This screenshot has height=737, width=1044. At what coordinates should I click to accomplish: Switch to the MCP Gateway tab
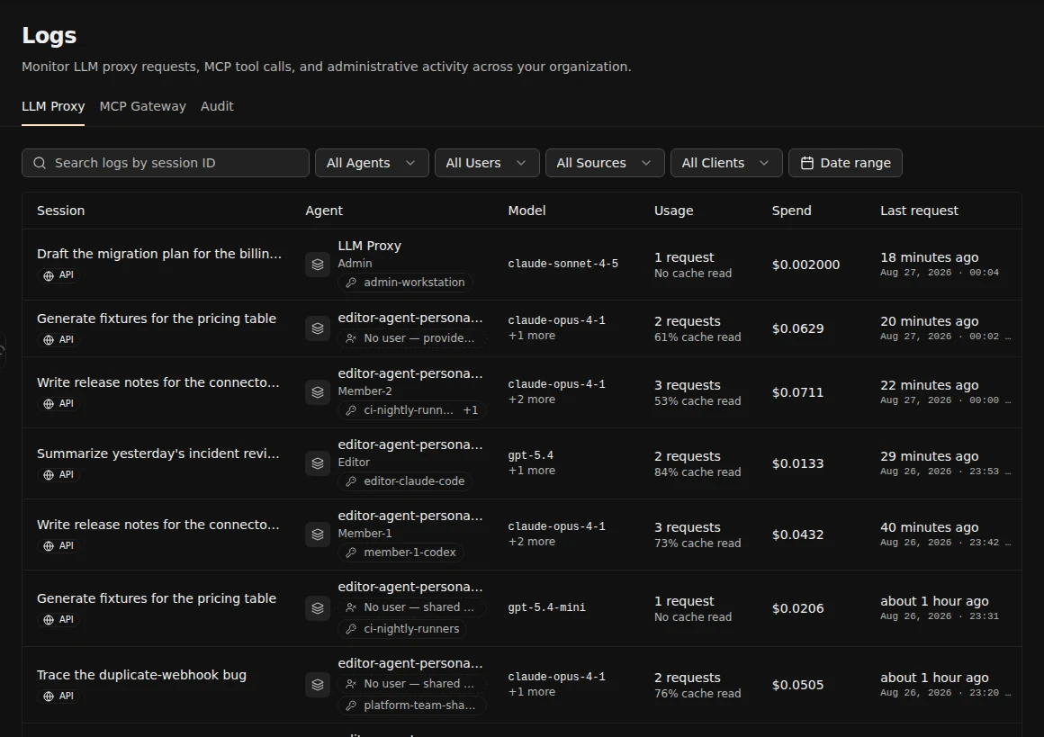click(x=142, y=106)
